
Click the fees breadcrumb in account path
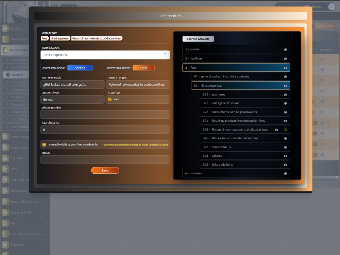click(x=45, y=38)
